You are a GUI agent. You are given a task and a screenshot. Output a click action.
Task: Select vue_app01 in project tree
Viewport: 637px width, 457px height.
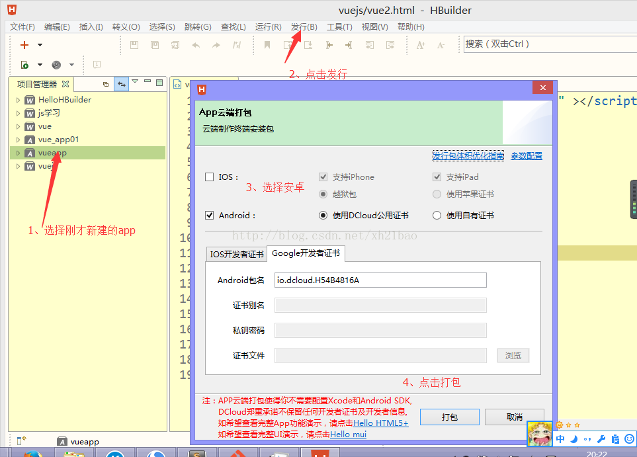(58, 140)
